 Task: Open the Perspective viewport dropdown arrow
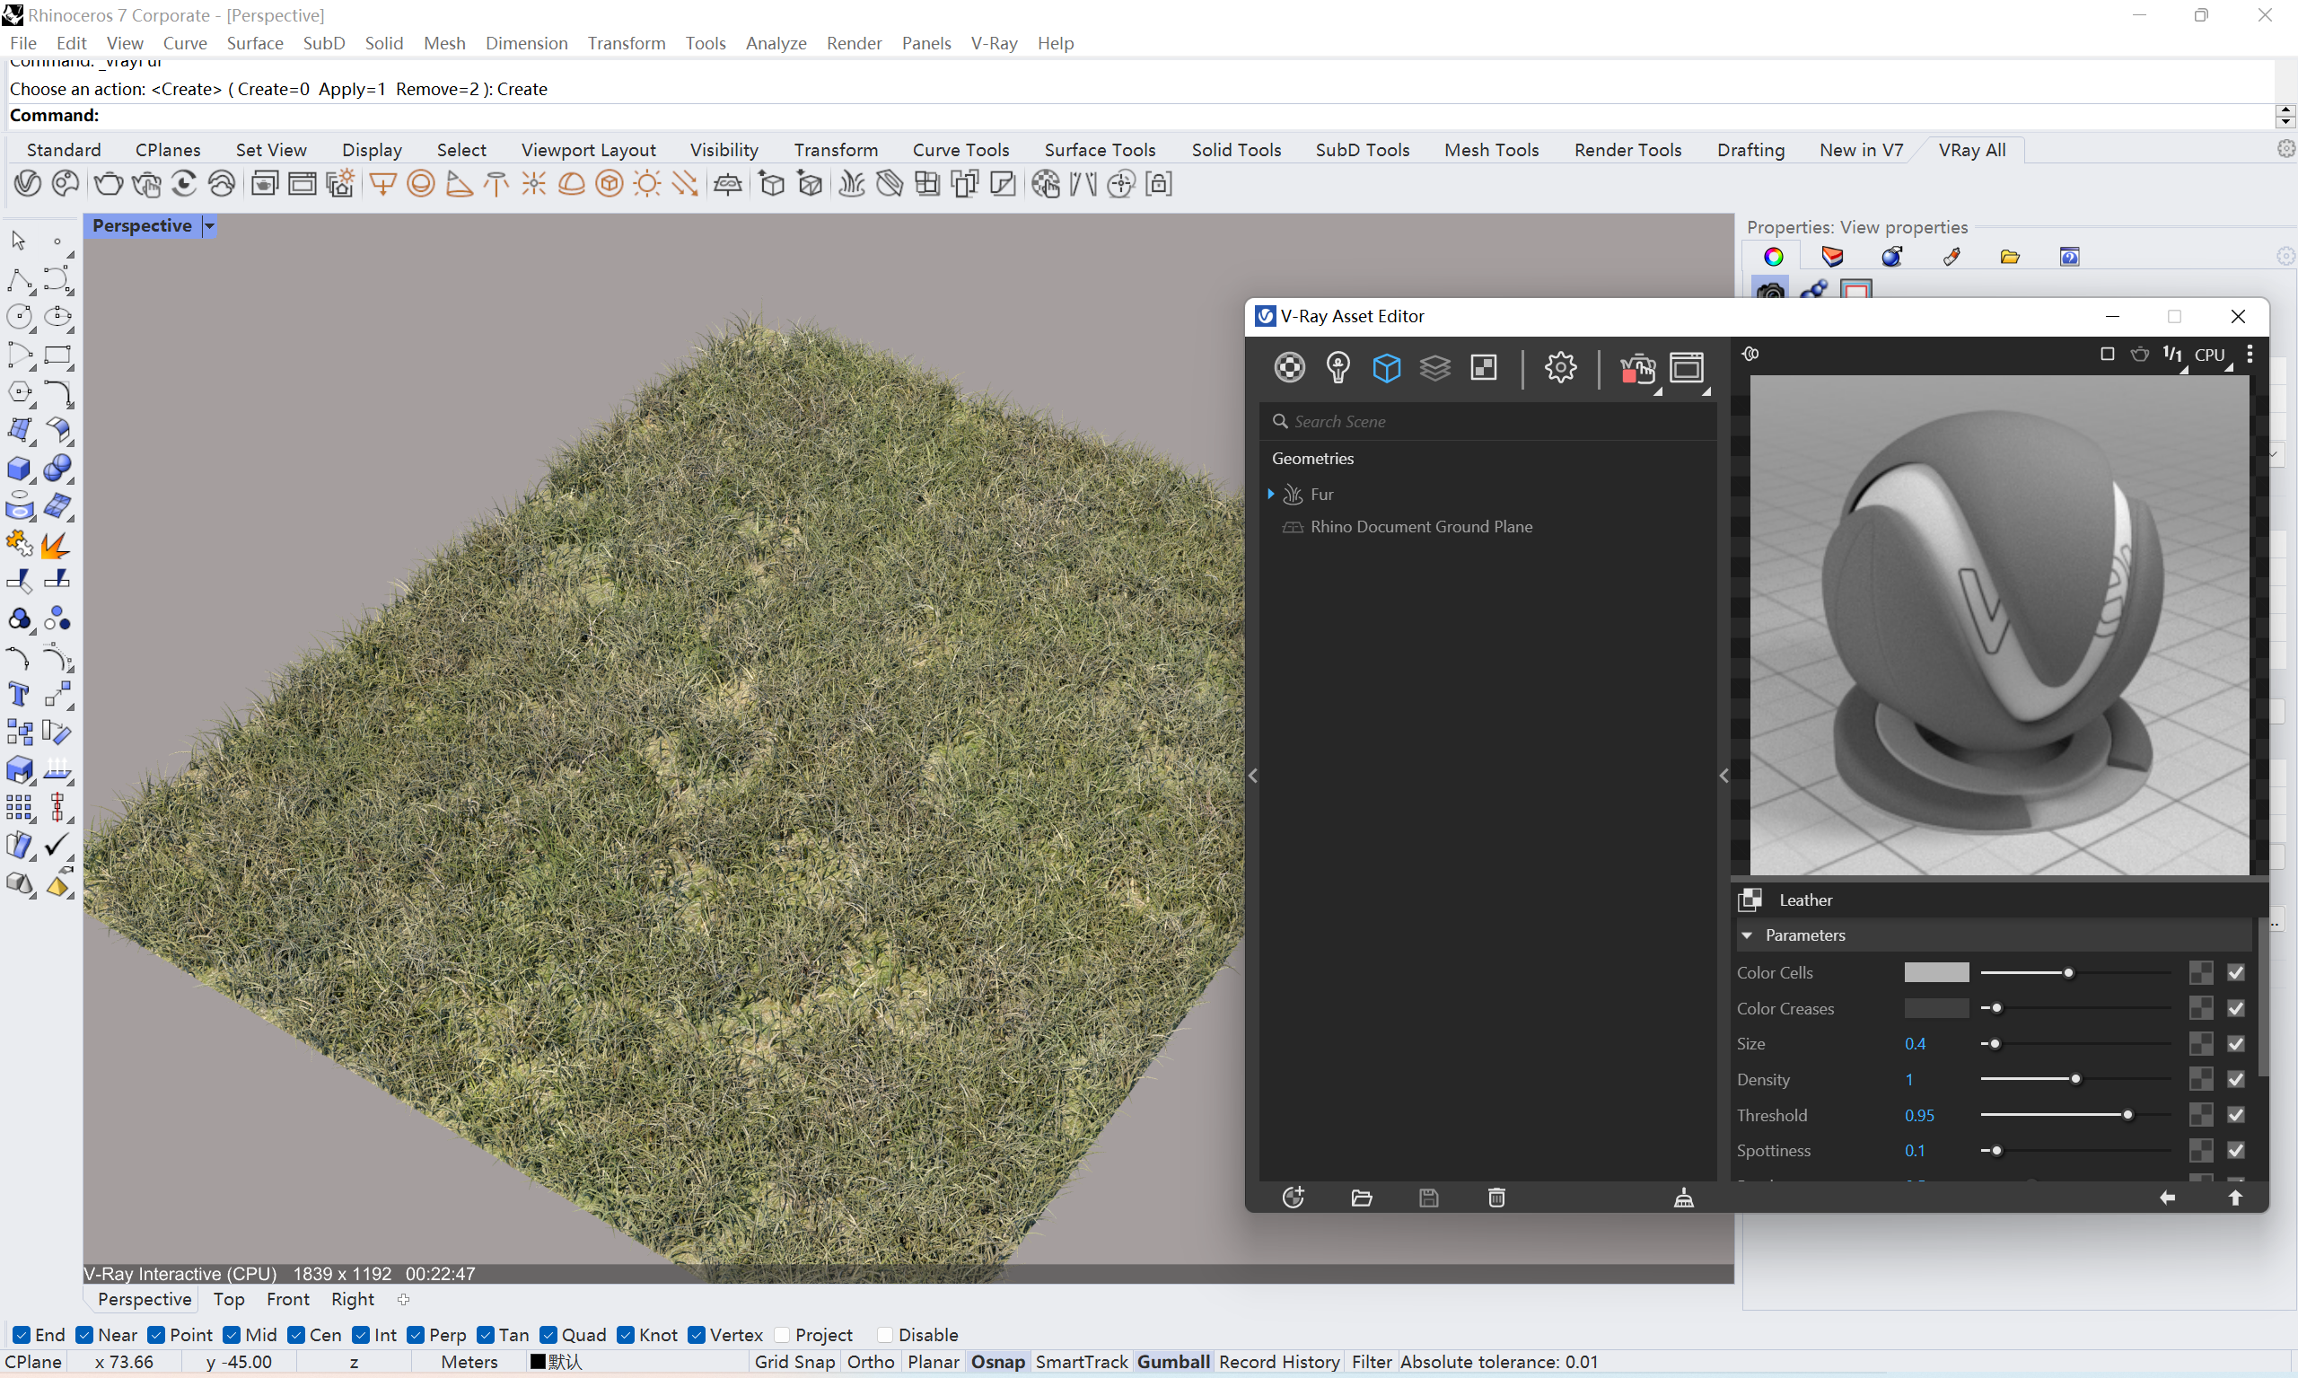210,225
